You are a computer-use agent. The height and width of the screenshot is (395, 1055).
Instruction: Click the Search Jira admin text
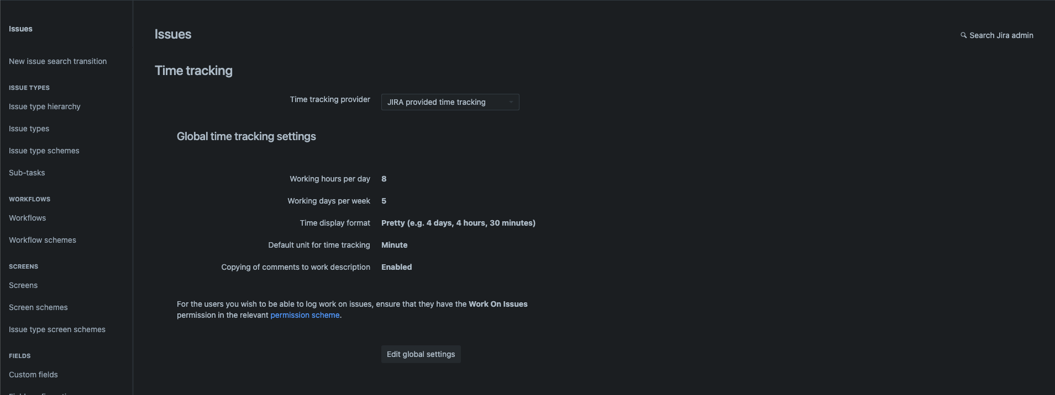1001,35
